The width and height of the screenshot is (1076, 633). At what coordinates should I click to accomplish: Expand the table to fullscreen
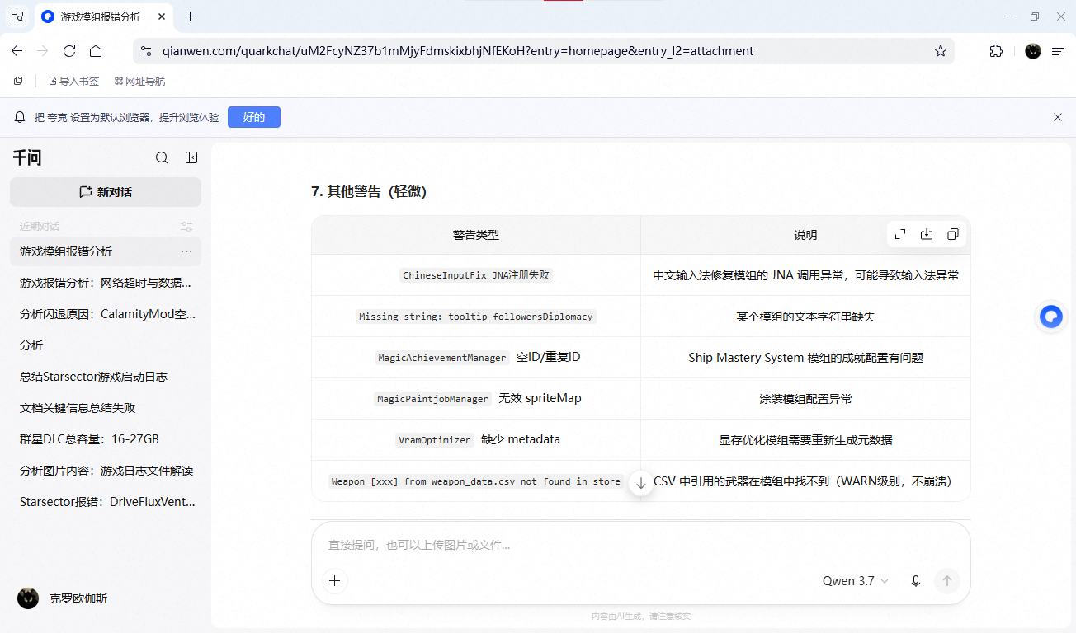(x=900, y=235)
